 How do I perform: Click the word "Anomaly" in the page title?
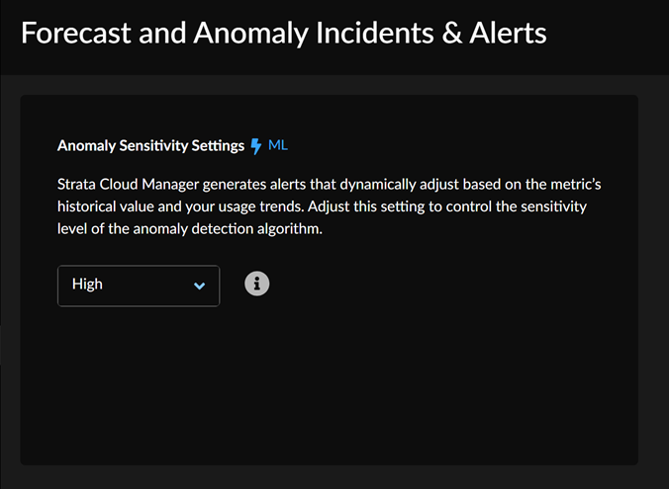coord(229,34)
